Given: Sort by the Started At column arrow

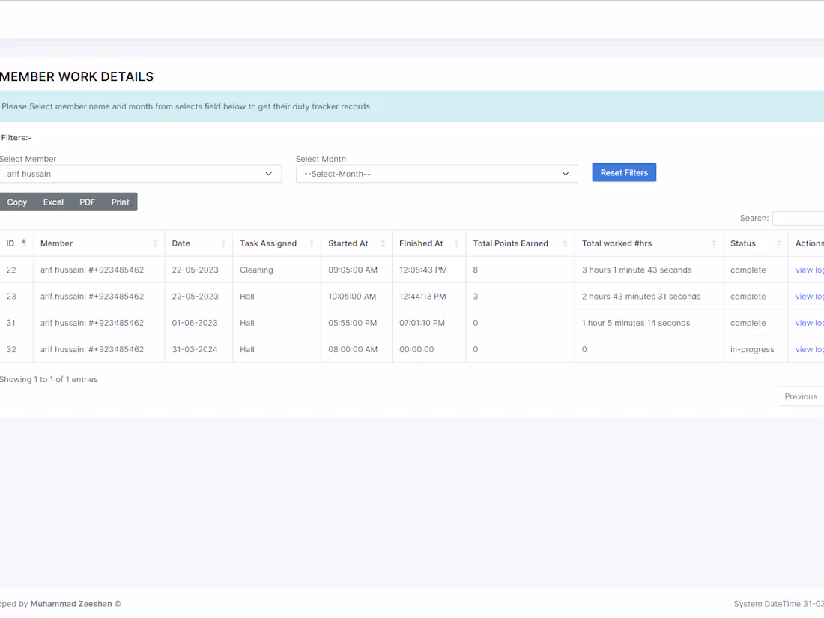Looking at the screenshot, I should 383,243.
